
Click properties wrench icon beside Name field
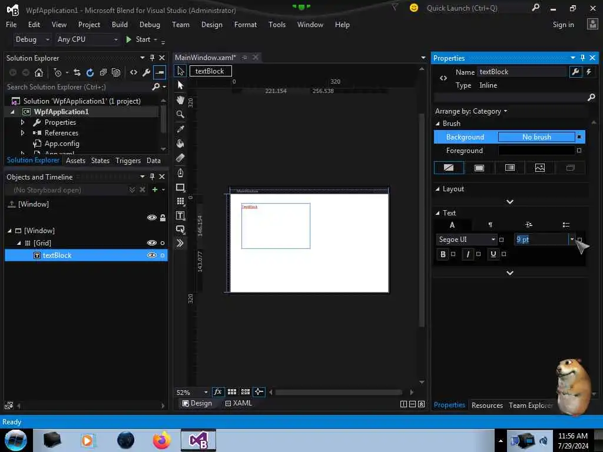(575, 72)
